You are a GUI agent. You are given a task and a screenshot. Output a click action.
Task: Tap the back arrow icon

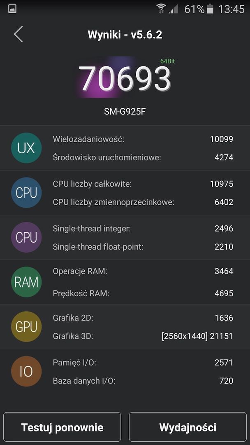point(19,34)
